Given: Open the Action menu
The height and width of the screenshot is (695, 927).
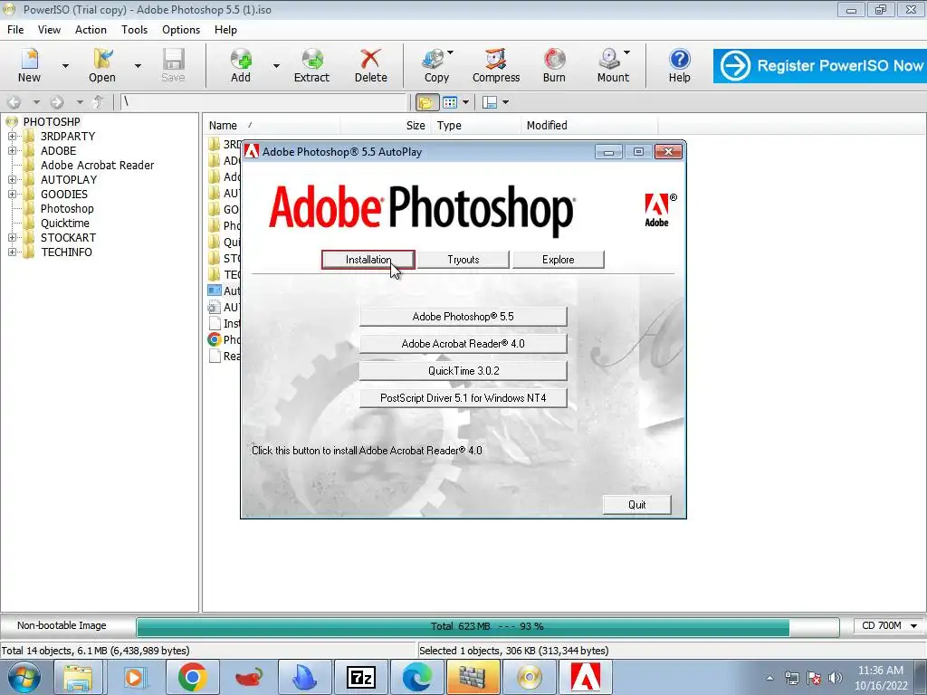Looking at the screenshot, I should (x=91, y=30).
